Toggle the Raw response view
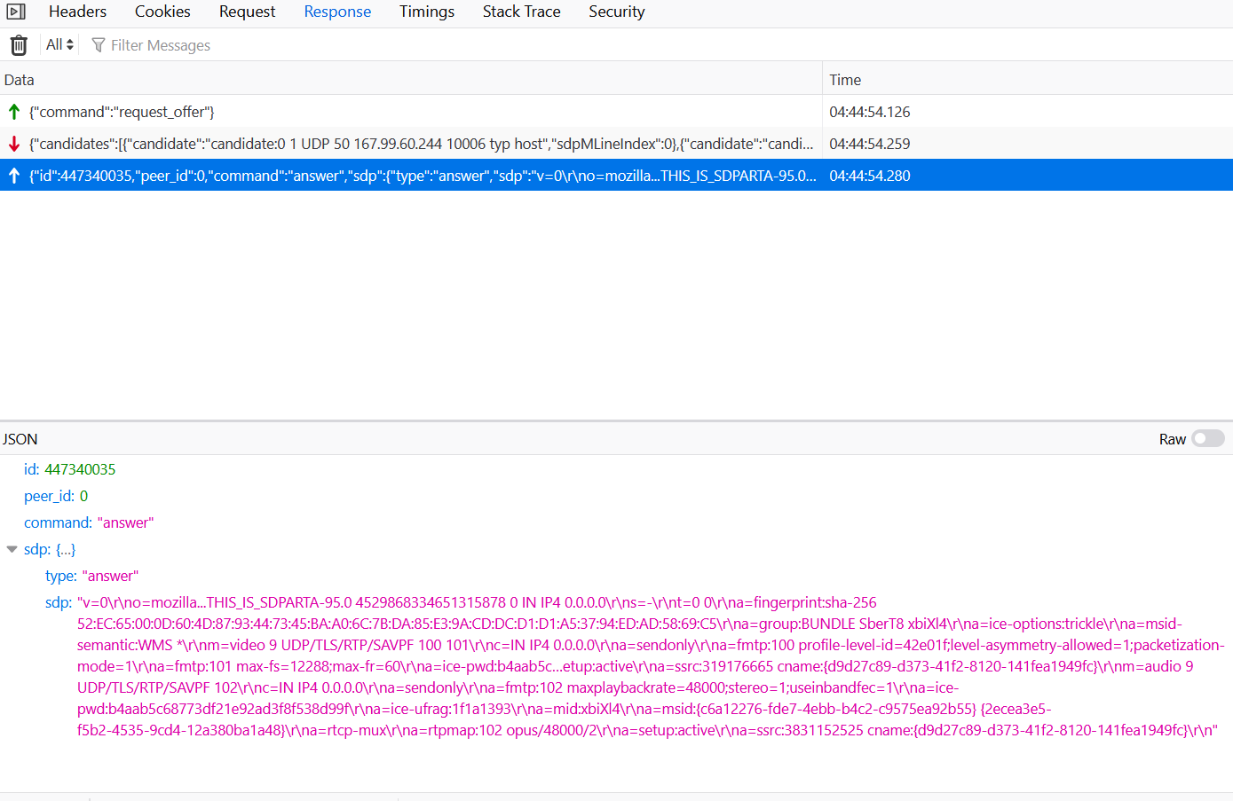This screenshot has width=1233, height=801. tap(1207, 438)
